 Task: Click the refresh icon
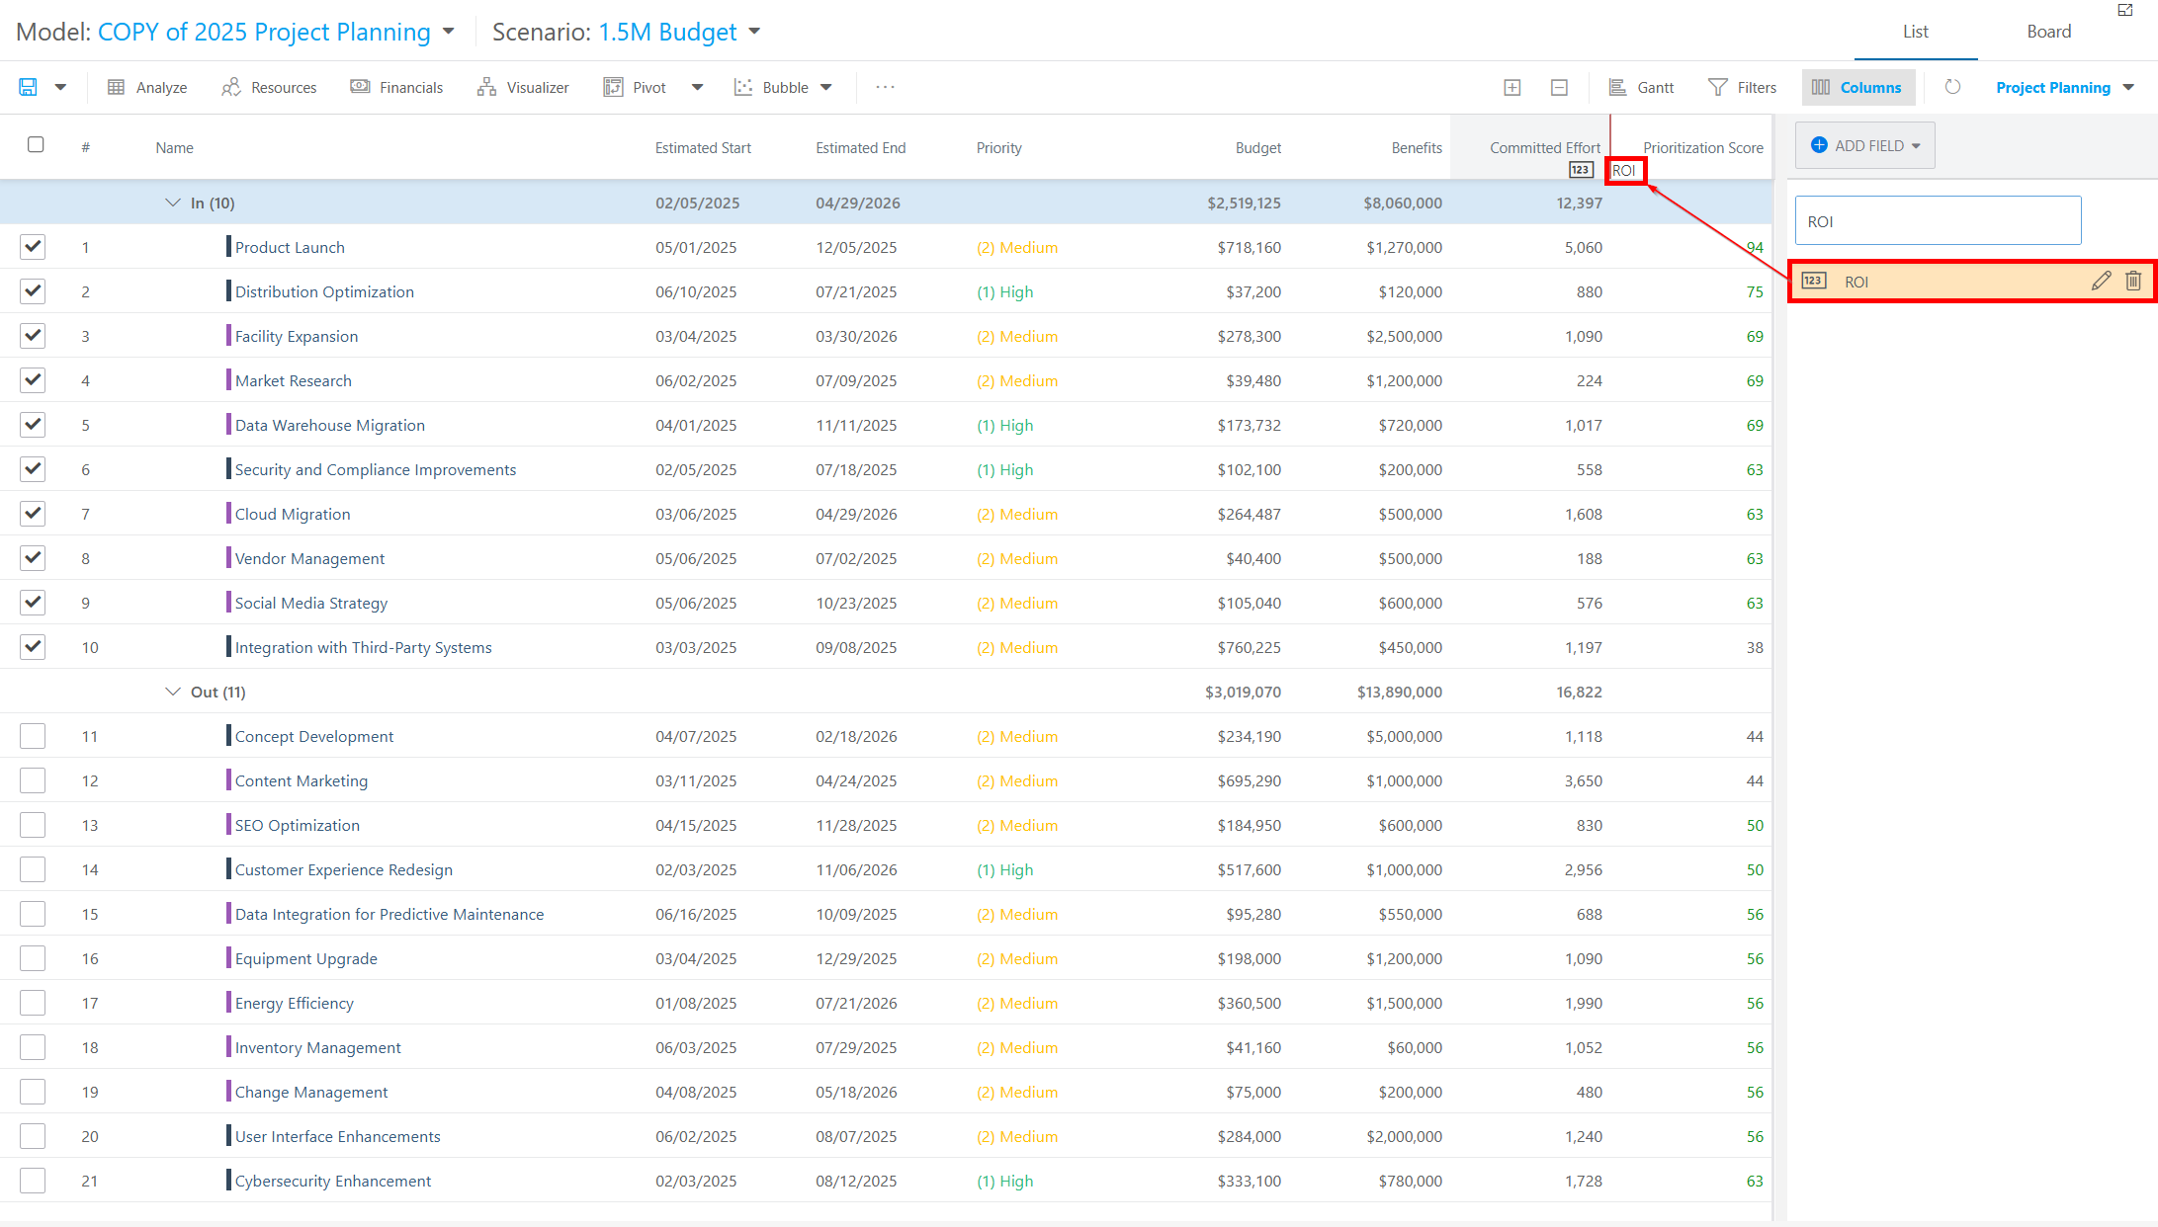(1952, 87)
